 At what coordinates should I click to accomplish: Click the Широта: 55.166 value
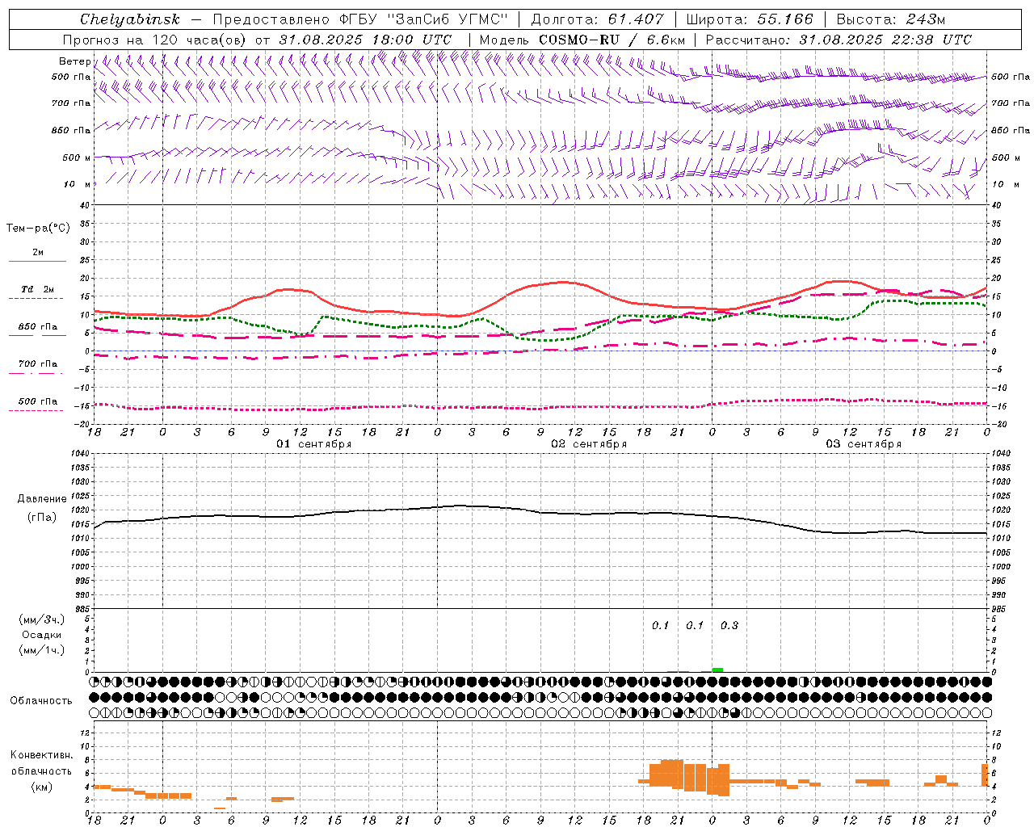[x=750, y=19]
